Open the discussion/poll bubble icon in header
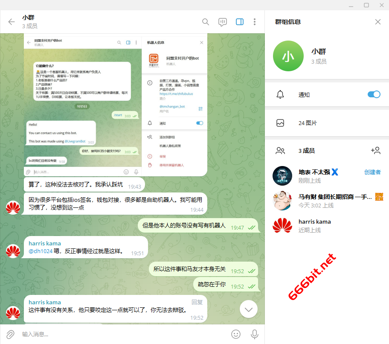 point(222,22)
